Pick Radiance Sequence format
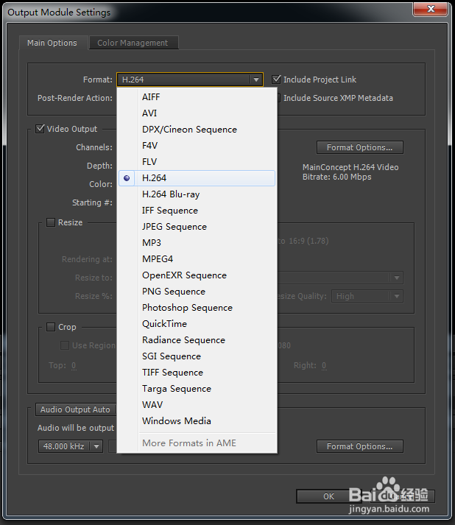This screenshot has height=525, width=455. tap(197, 340)
